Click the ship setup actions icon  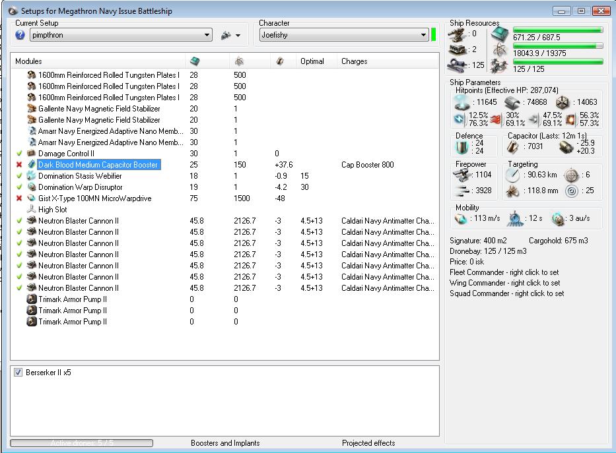(226, 36)
